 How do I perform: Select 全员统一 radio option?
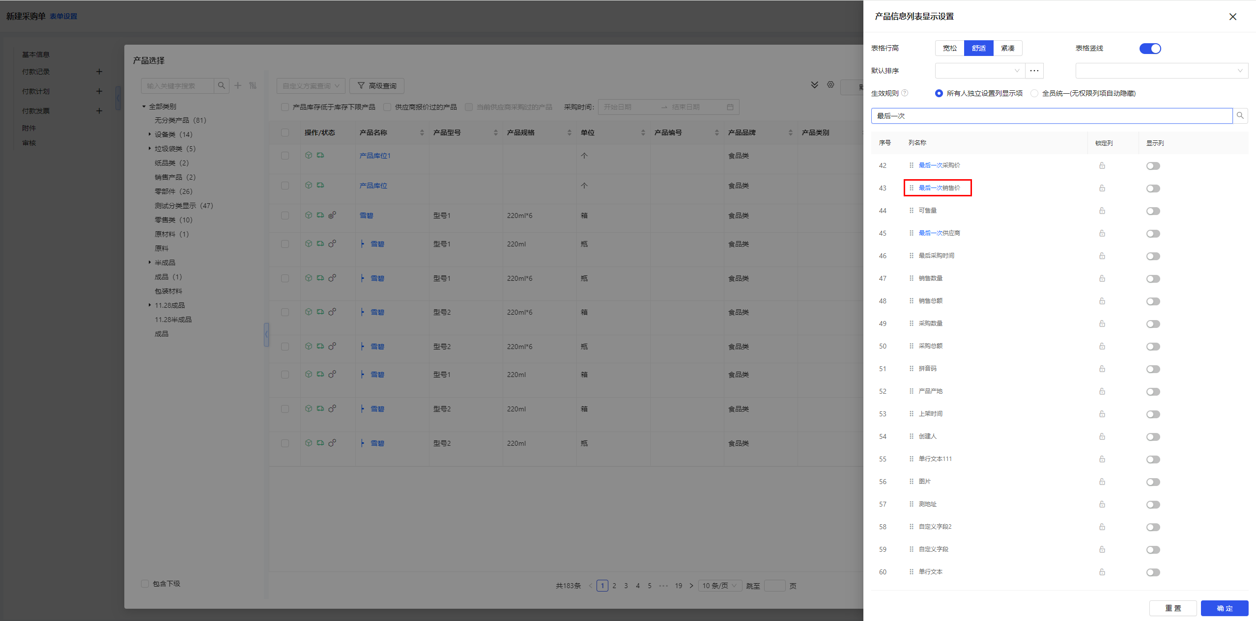point(1034,93)
